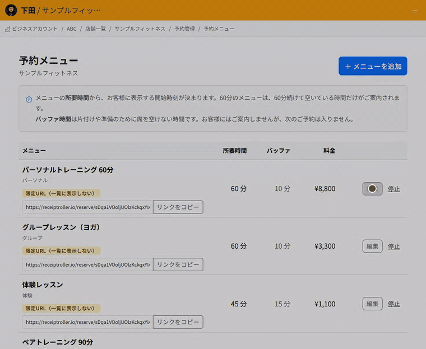Click the edit button for パーソナルトレーニング 60分

[373, 189]
